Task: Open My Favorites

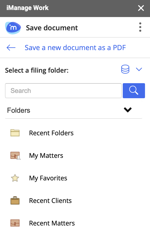Action: pos(48,178)
